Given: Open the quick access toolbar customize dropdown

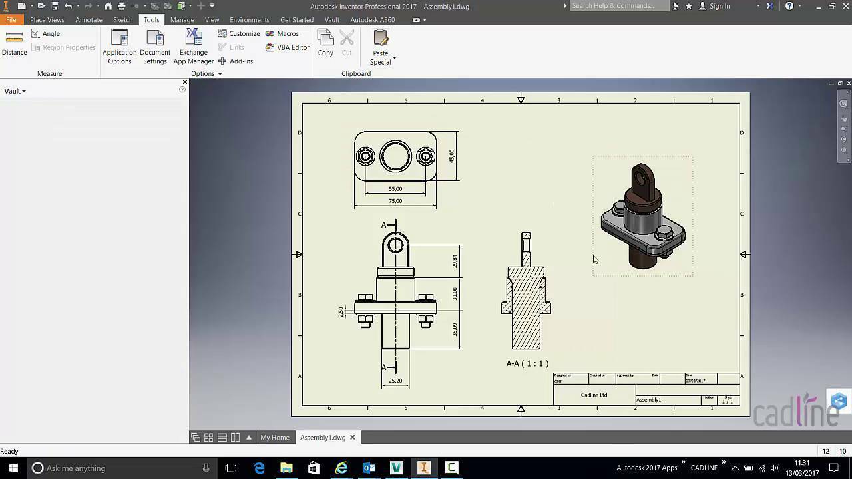Looking at the screenshot, I should 212,6.
